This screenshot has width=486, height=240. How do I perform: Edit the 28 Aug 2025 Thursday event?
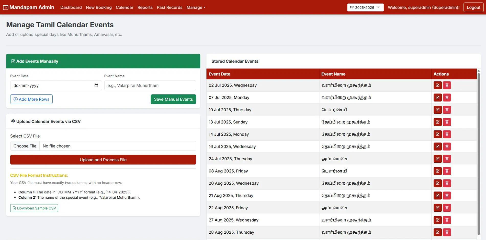click(437, 232)
